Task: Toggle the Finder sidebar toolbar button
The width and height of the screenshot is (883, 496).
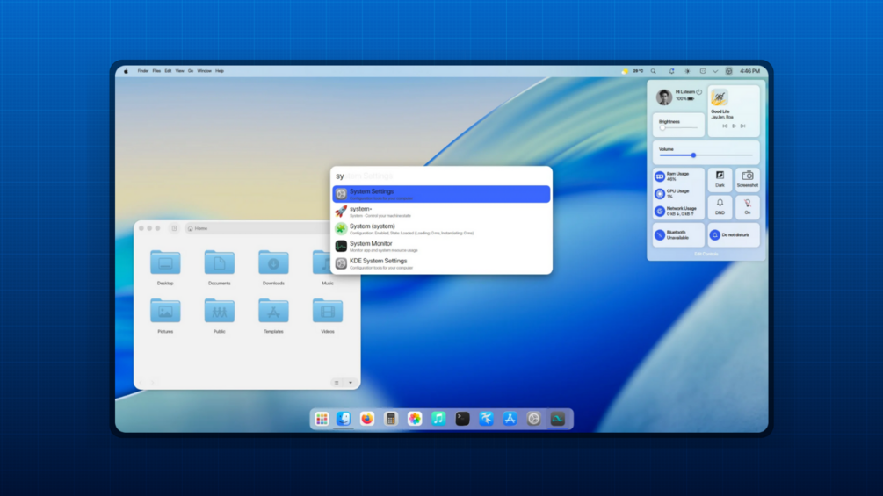Action: point(174,228)
